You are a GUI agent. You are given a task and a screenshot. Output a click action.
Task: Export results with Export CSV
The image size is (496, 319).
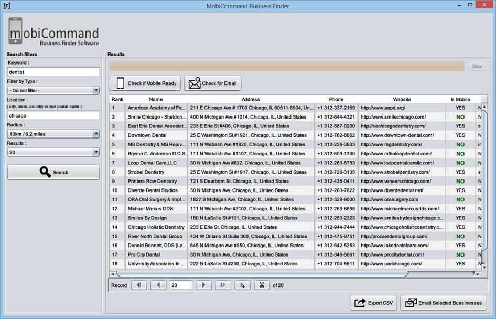tap(374, 303)
